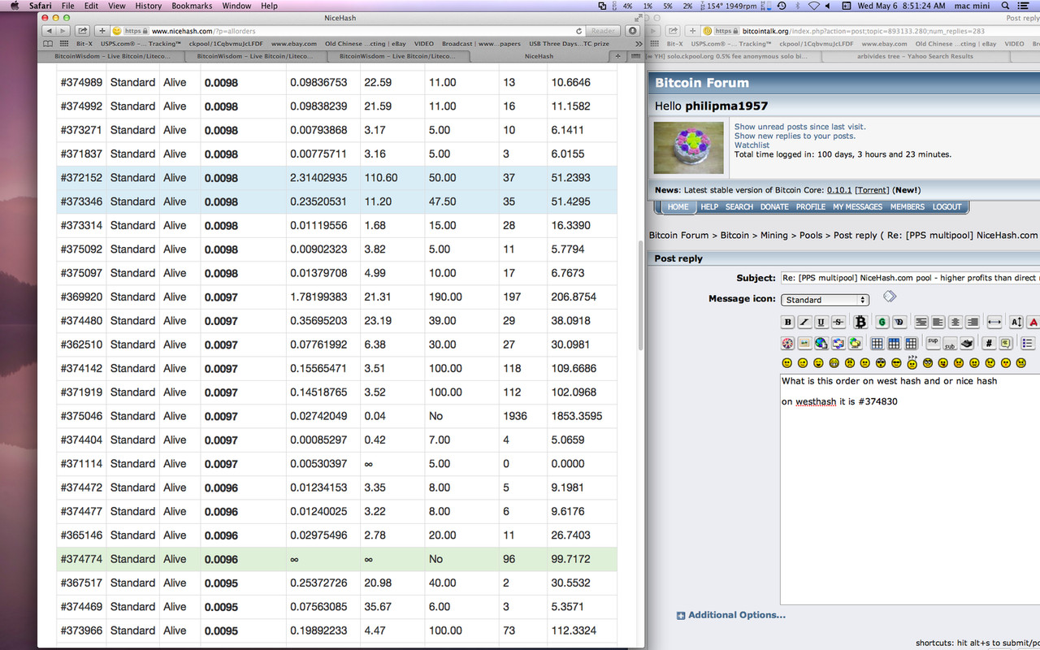Screen dimensions: 1040x650
Task: Select order #374774 row
Action: (336, 559)
